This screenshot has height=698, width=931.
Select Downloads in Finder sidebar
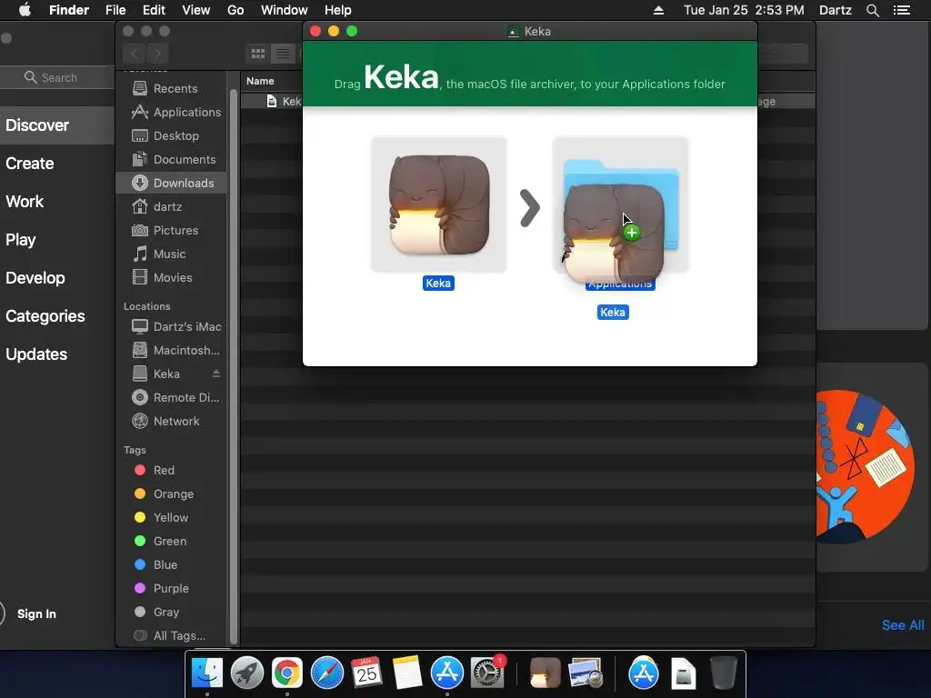171,183
